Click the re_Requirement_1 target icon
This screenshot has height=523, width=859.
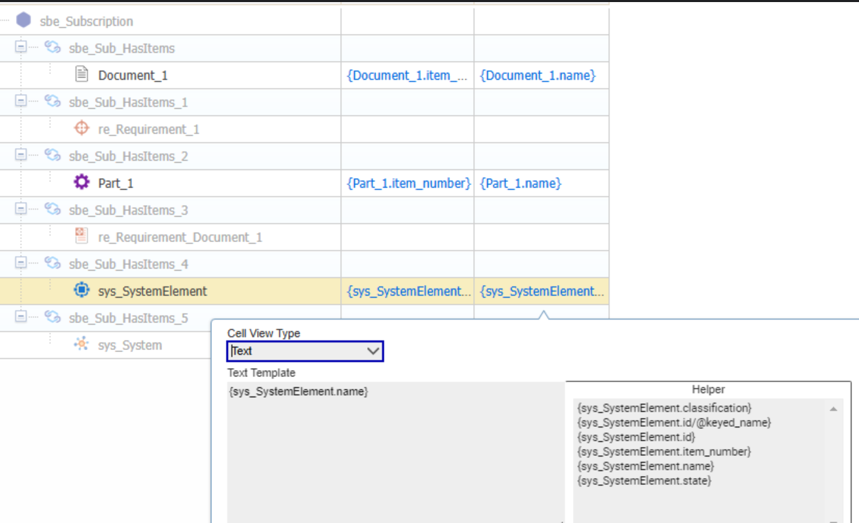pos(82,129)
